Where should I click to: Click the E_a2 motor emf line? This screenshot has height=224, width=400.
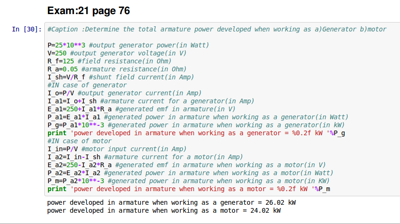click(187, 165)
